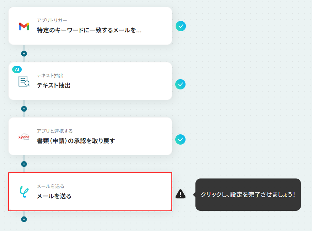Open the highlighted メールを送る step card
The image size is (312, 231).
90,192
